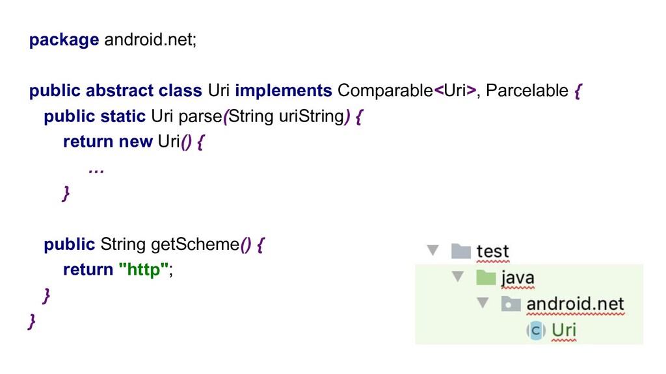The image size is (666, 374).
Task: Click the ellipsis inside anonymous Uri body
Action: click(96, 171)
